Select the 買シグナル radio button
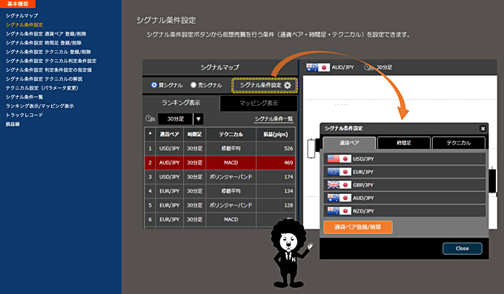Image resolution: width=504 pixels, height=294 pixels. click(154, 85)
